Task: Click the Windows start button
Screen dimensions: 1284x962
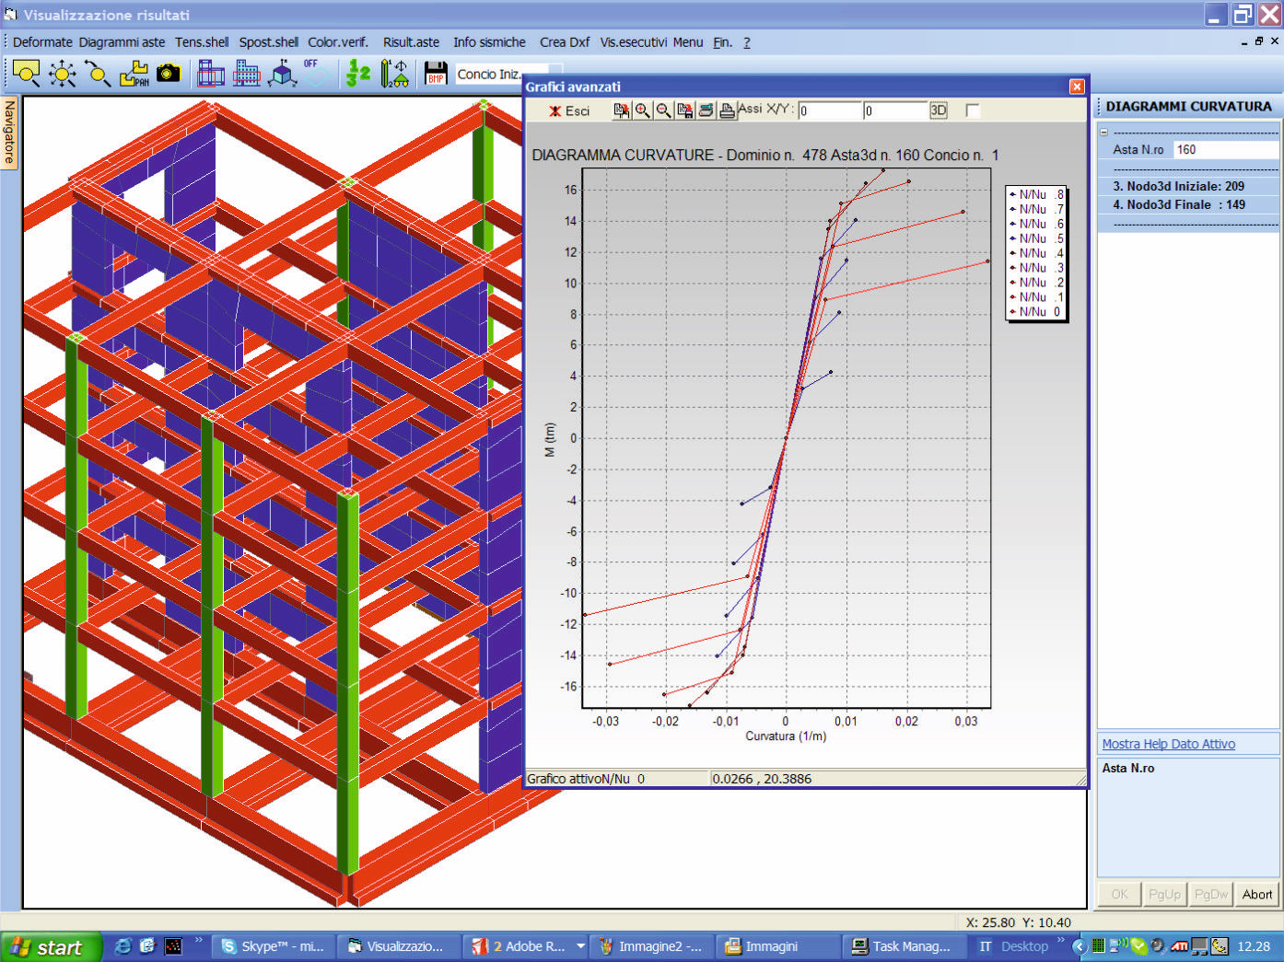Action: pyautogui.click(x=50, y=947)
